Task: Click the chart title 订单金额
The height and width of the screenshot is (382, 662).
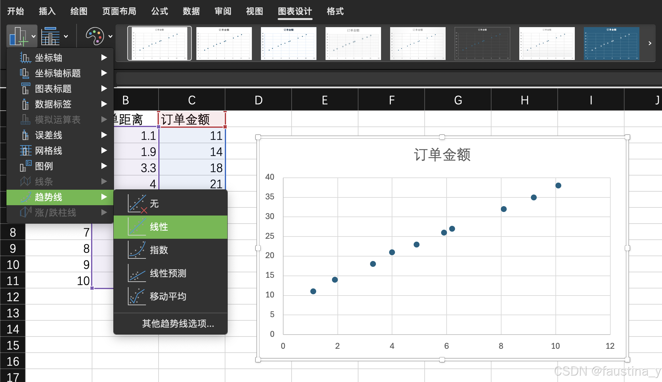Action: (442, 155)
